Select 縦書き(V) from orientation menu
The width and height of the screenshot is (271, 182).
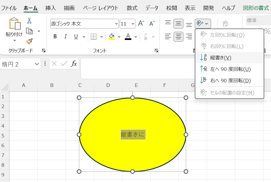coord(221,58)
